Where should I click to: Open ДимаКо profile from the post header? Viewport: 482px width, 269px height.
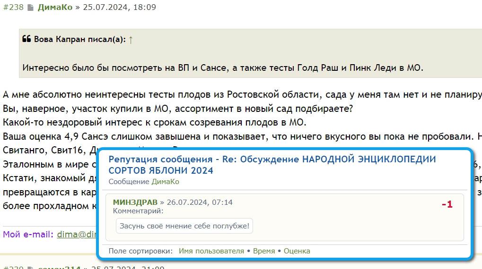(x=55, y=8)
